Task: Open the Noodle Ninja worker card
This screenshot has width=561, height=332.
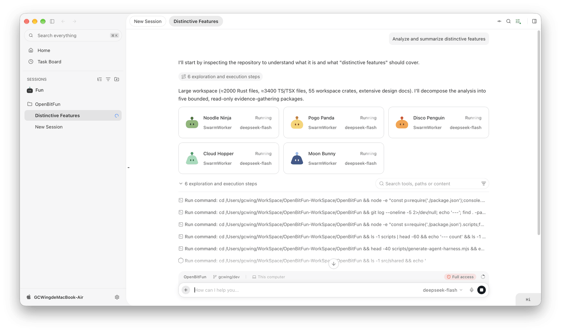Action: 228,123
